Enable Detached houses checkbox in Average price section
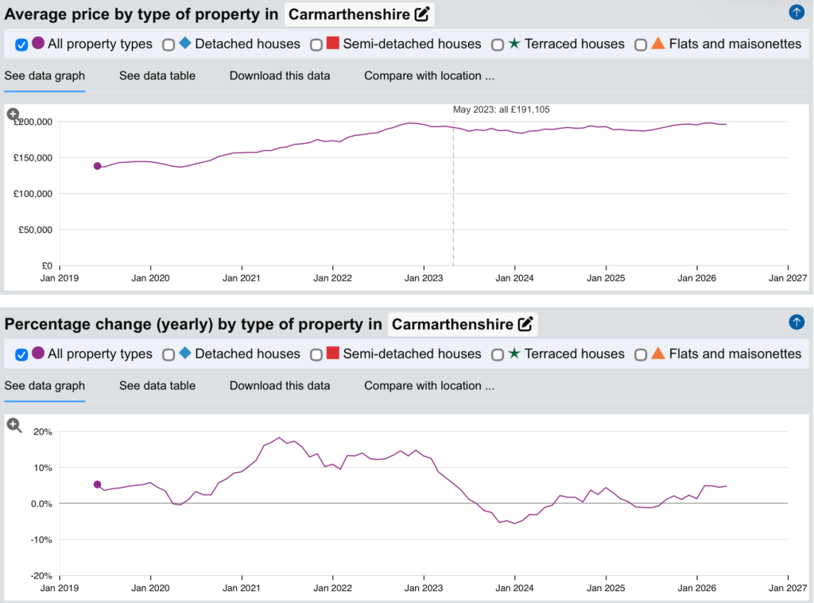 click(169, 45)
